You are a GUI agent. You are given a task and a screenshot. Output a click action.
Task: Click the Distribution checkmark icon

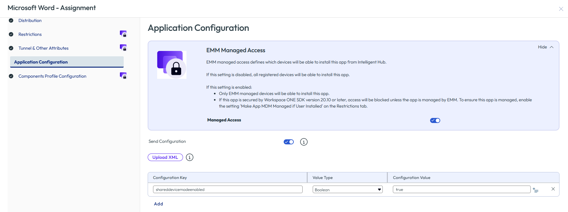point(11,20)
